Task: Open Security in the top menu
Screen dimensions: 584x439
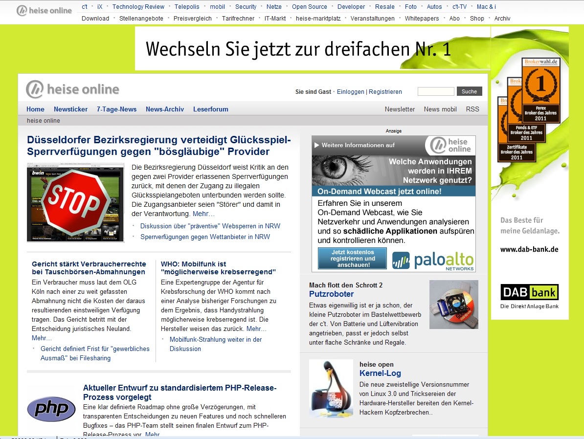Action: pyautogui.click(x=246, y=7)
